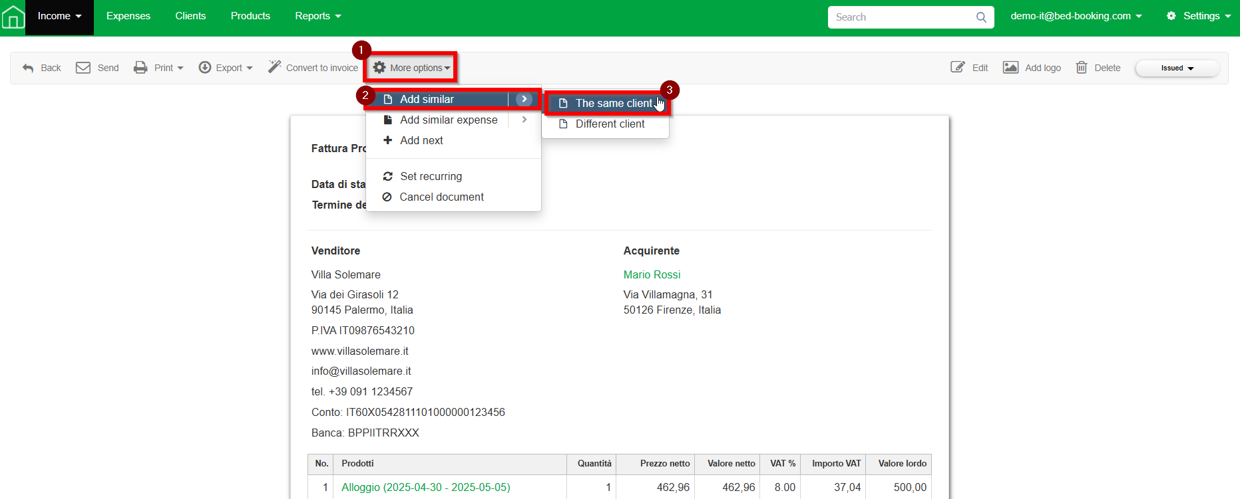Open the Export dropdown
1240x499 pixels.
(226, 68)
